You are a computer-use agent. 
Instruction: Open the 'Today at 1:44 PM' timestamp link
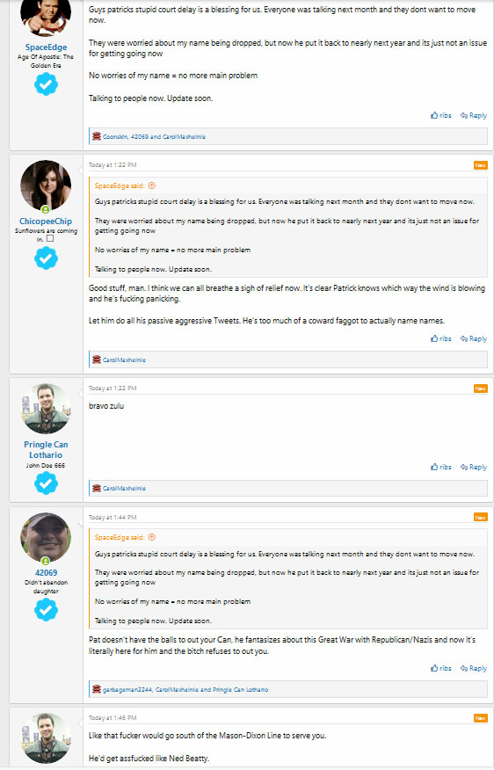(113, 517)
